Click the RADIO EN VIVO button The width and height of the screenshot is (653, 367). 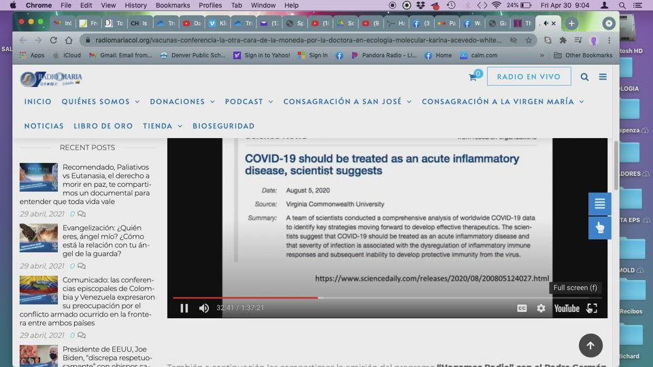tap(529, 77)
